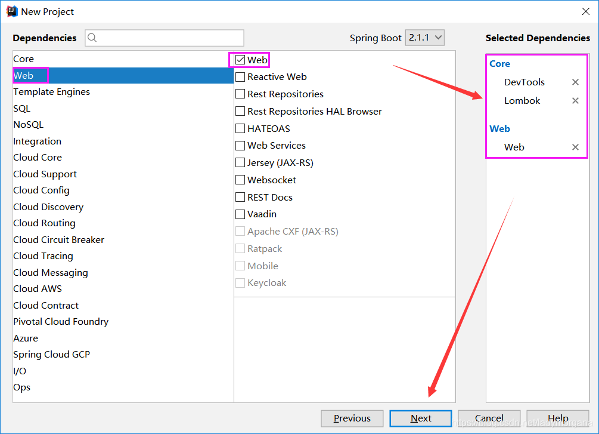Proceed with the Next button

tap(421, 418)
